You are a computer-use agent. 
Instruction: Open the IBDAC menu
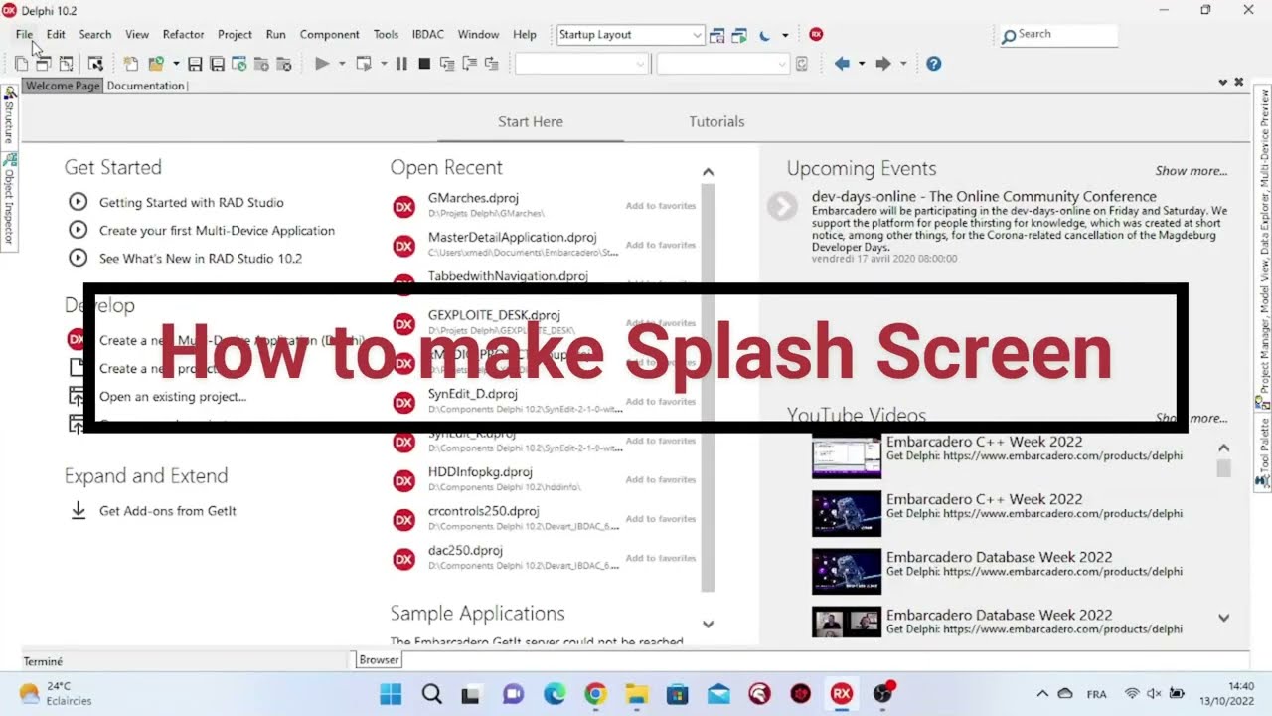428,34
